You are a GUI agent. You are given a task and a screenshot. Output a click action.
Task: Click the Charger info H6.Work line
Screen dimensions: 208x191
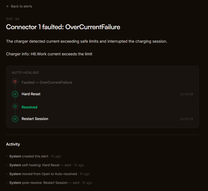pos(49,54)
